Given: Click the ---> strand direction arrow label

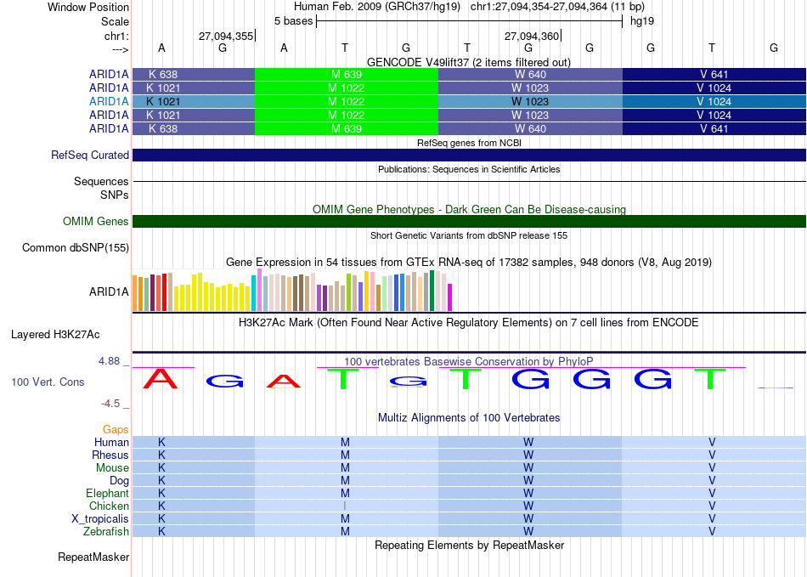Looking at the screenshot, I should pos(120,49).
